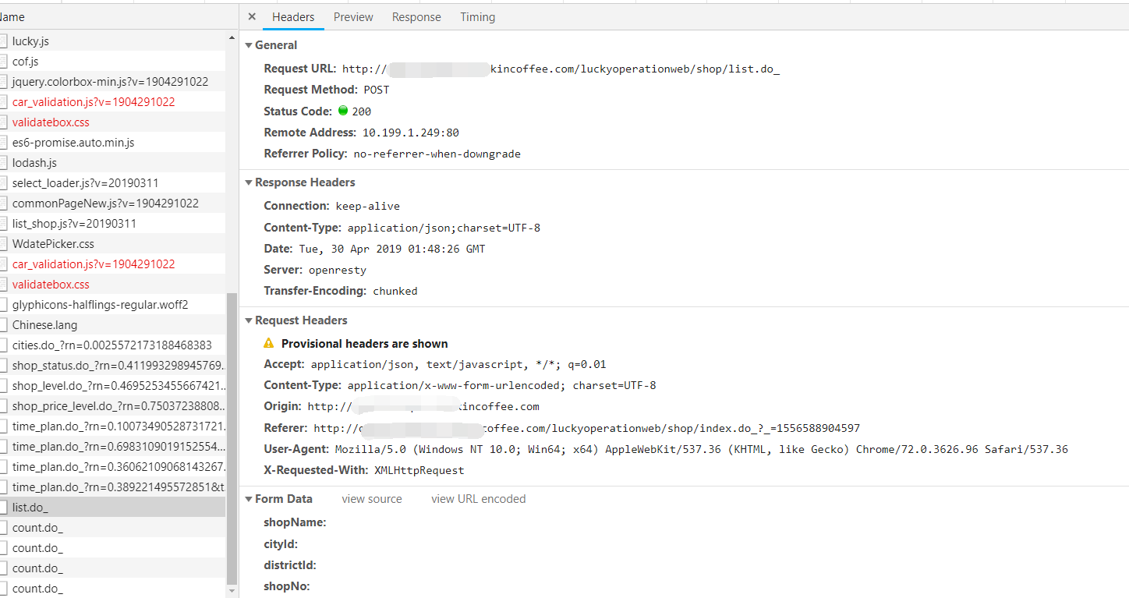This screenshot has height=598, width=1129.
Task: Select time_plan.do request with rn=0.3892214
Action: 112,487
